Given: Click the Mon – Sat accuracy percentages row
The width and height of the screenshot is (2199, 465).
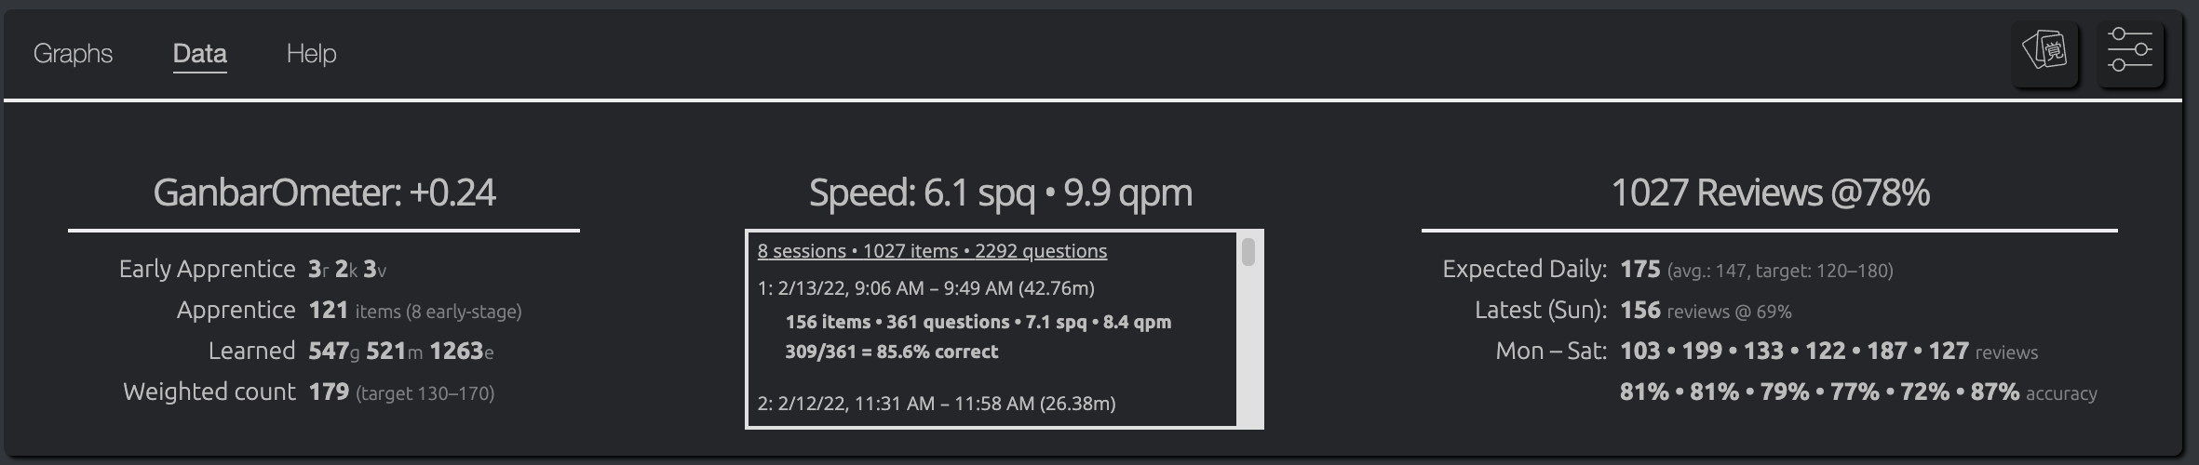Looking at the screenshot, I should tap(1818, 392).
